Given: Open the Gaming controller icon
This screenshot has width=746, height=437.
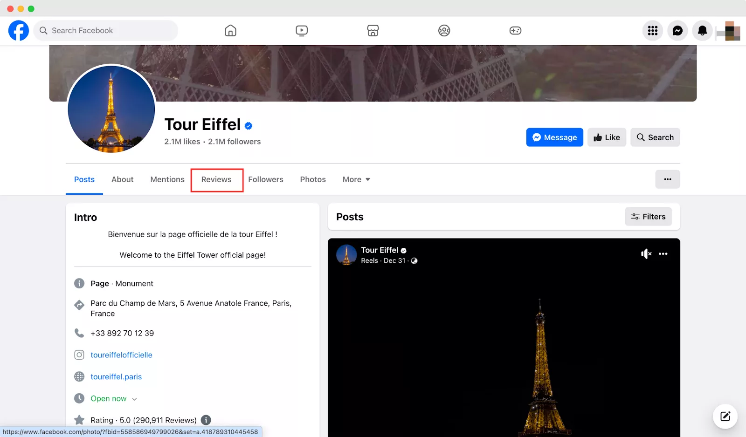Looking at the screenshot, I should coord(515,31).
